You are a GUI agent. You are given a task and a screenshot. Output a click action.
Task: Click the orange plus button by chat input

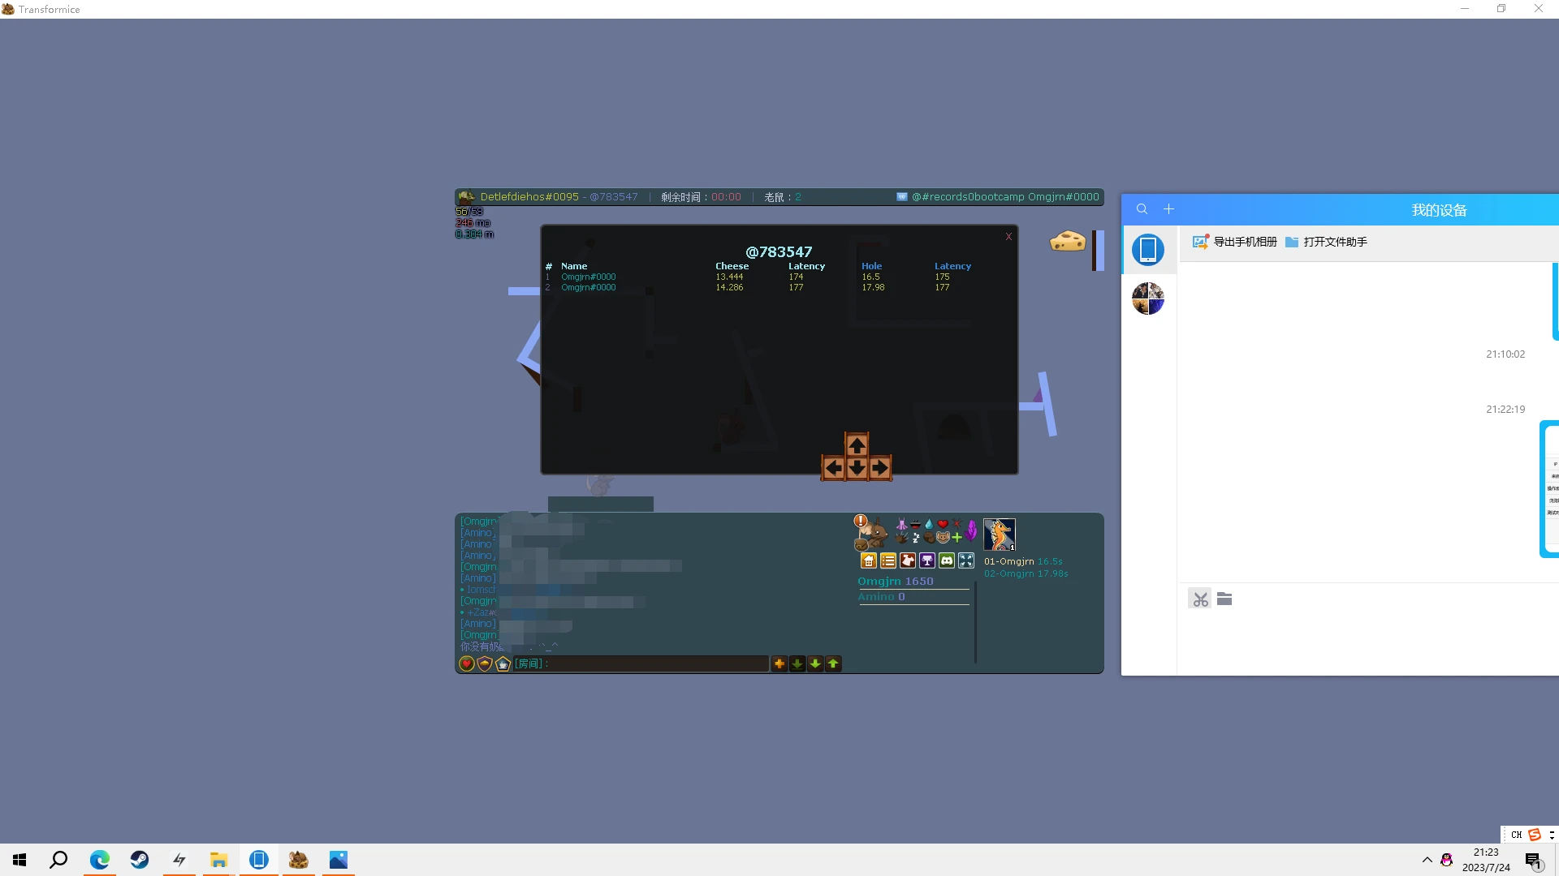779,663
